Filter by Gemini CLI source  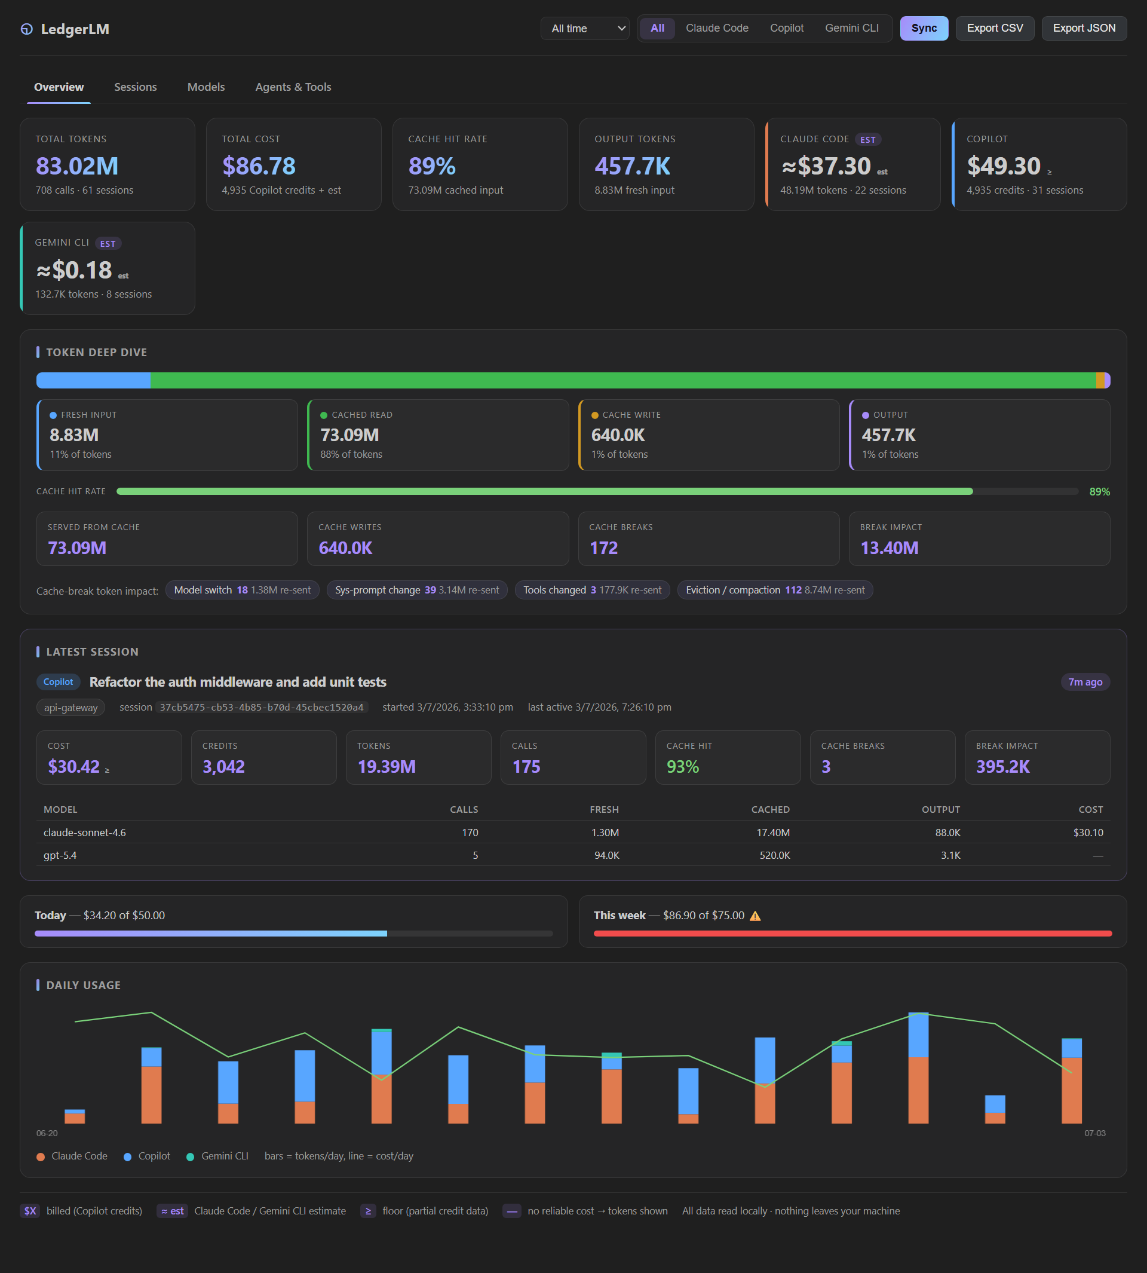[851, 28]
